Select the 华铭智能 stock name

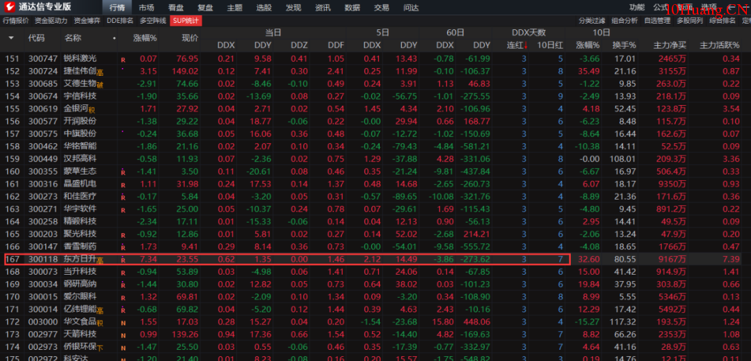(x=81, y=146)
